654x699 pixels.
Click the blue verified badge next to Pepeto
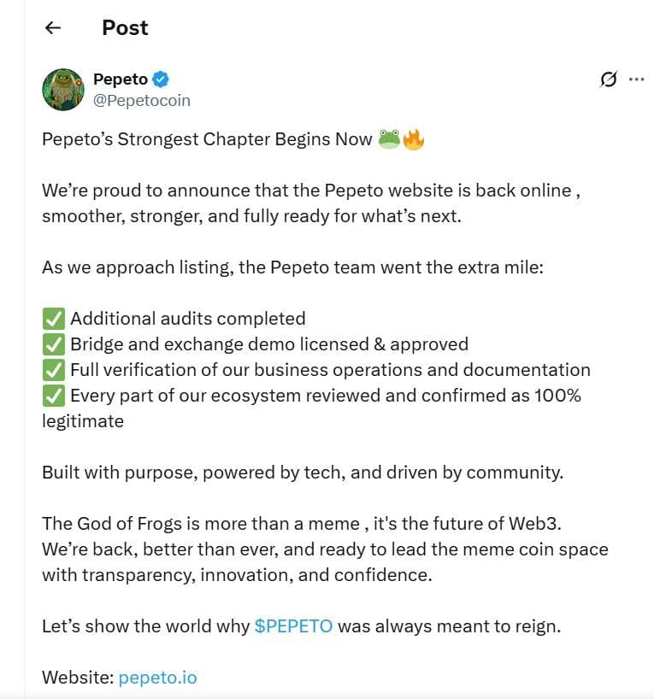tap(161, 79)
